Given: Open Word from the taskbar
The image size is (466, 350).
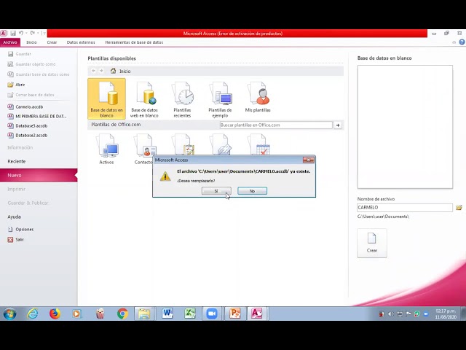Looking at the screenshot, I should tap(167, 314).
